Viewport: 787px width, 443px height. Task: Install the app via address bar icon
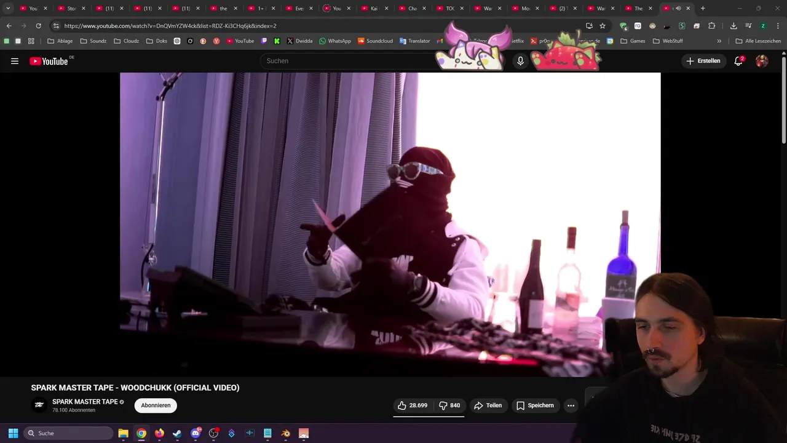(589, 26)
